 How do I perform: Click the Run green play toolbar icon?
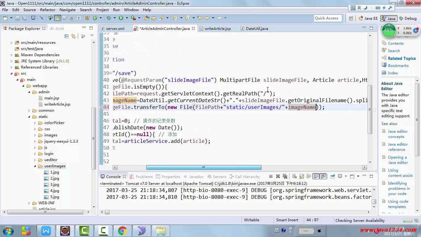[x=121, y=18]
